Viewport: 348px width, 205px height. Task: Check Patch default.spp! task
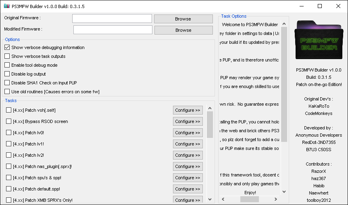tap(8, 189)
